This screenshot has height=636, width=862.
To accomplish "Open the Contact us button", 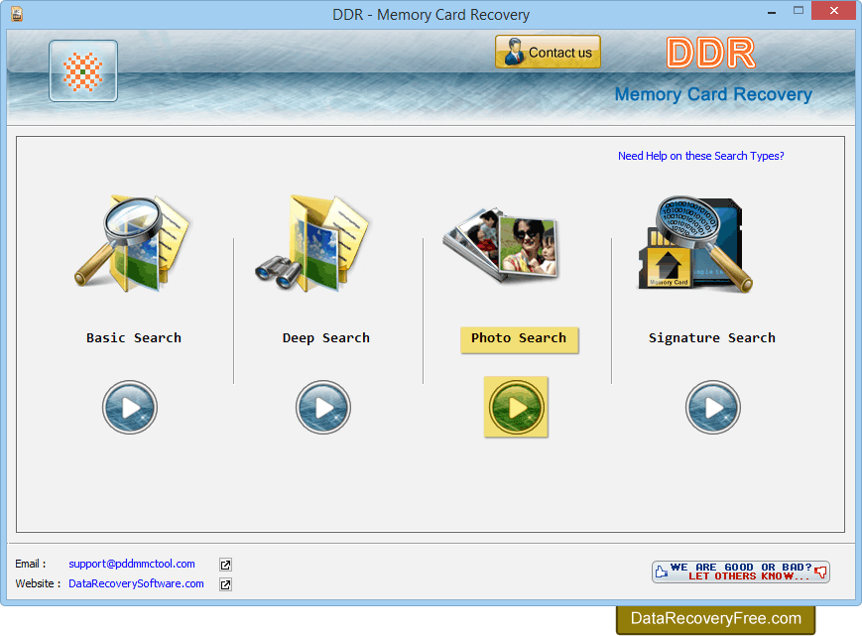I will point(548,52).
